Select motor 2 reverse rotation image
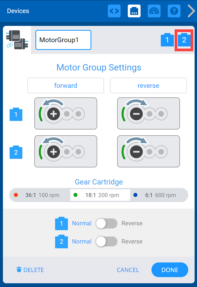 [148, 151]
